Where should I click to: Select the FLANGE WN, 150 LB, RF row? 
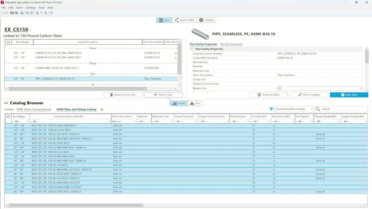point(91,68)
